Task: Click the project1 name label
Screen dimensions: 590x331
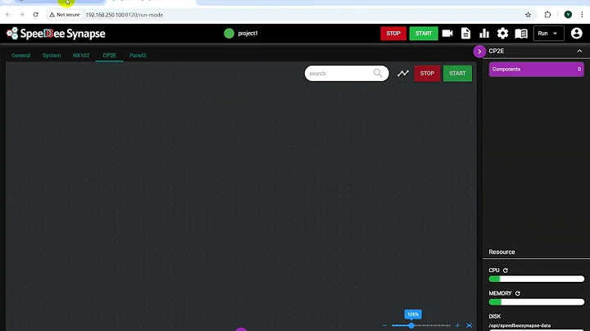Action: coord(247,34)
